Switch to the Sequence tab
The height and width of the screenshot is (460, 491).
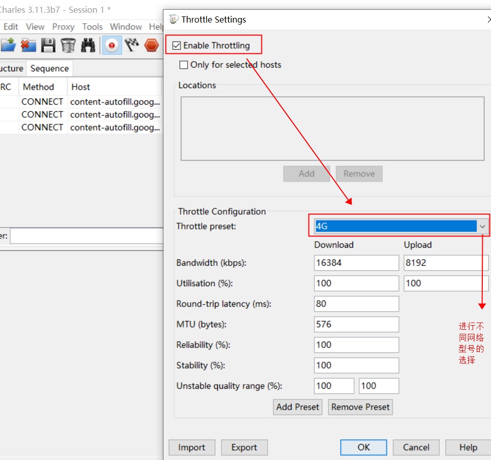click(x=50, y=68)
